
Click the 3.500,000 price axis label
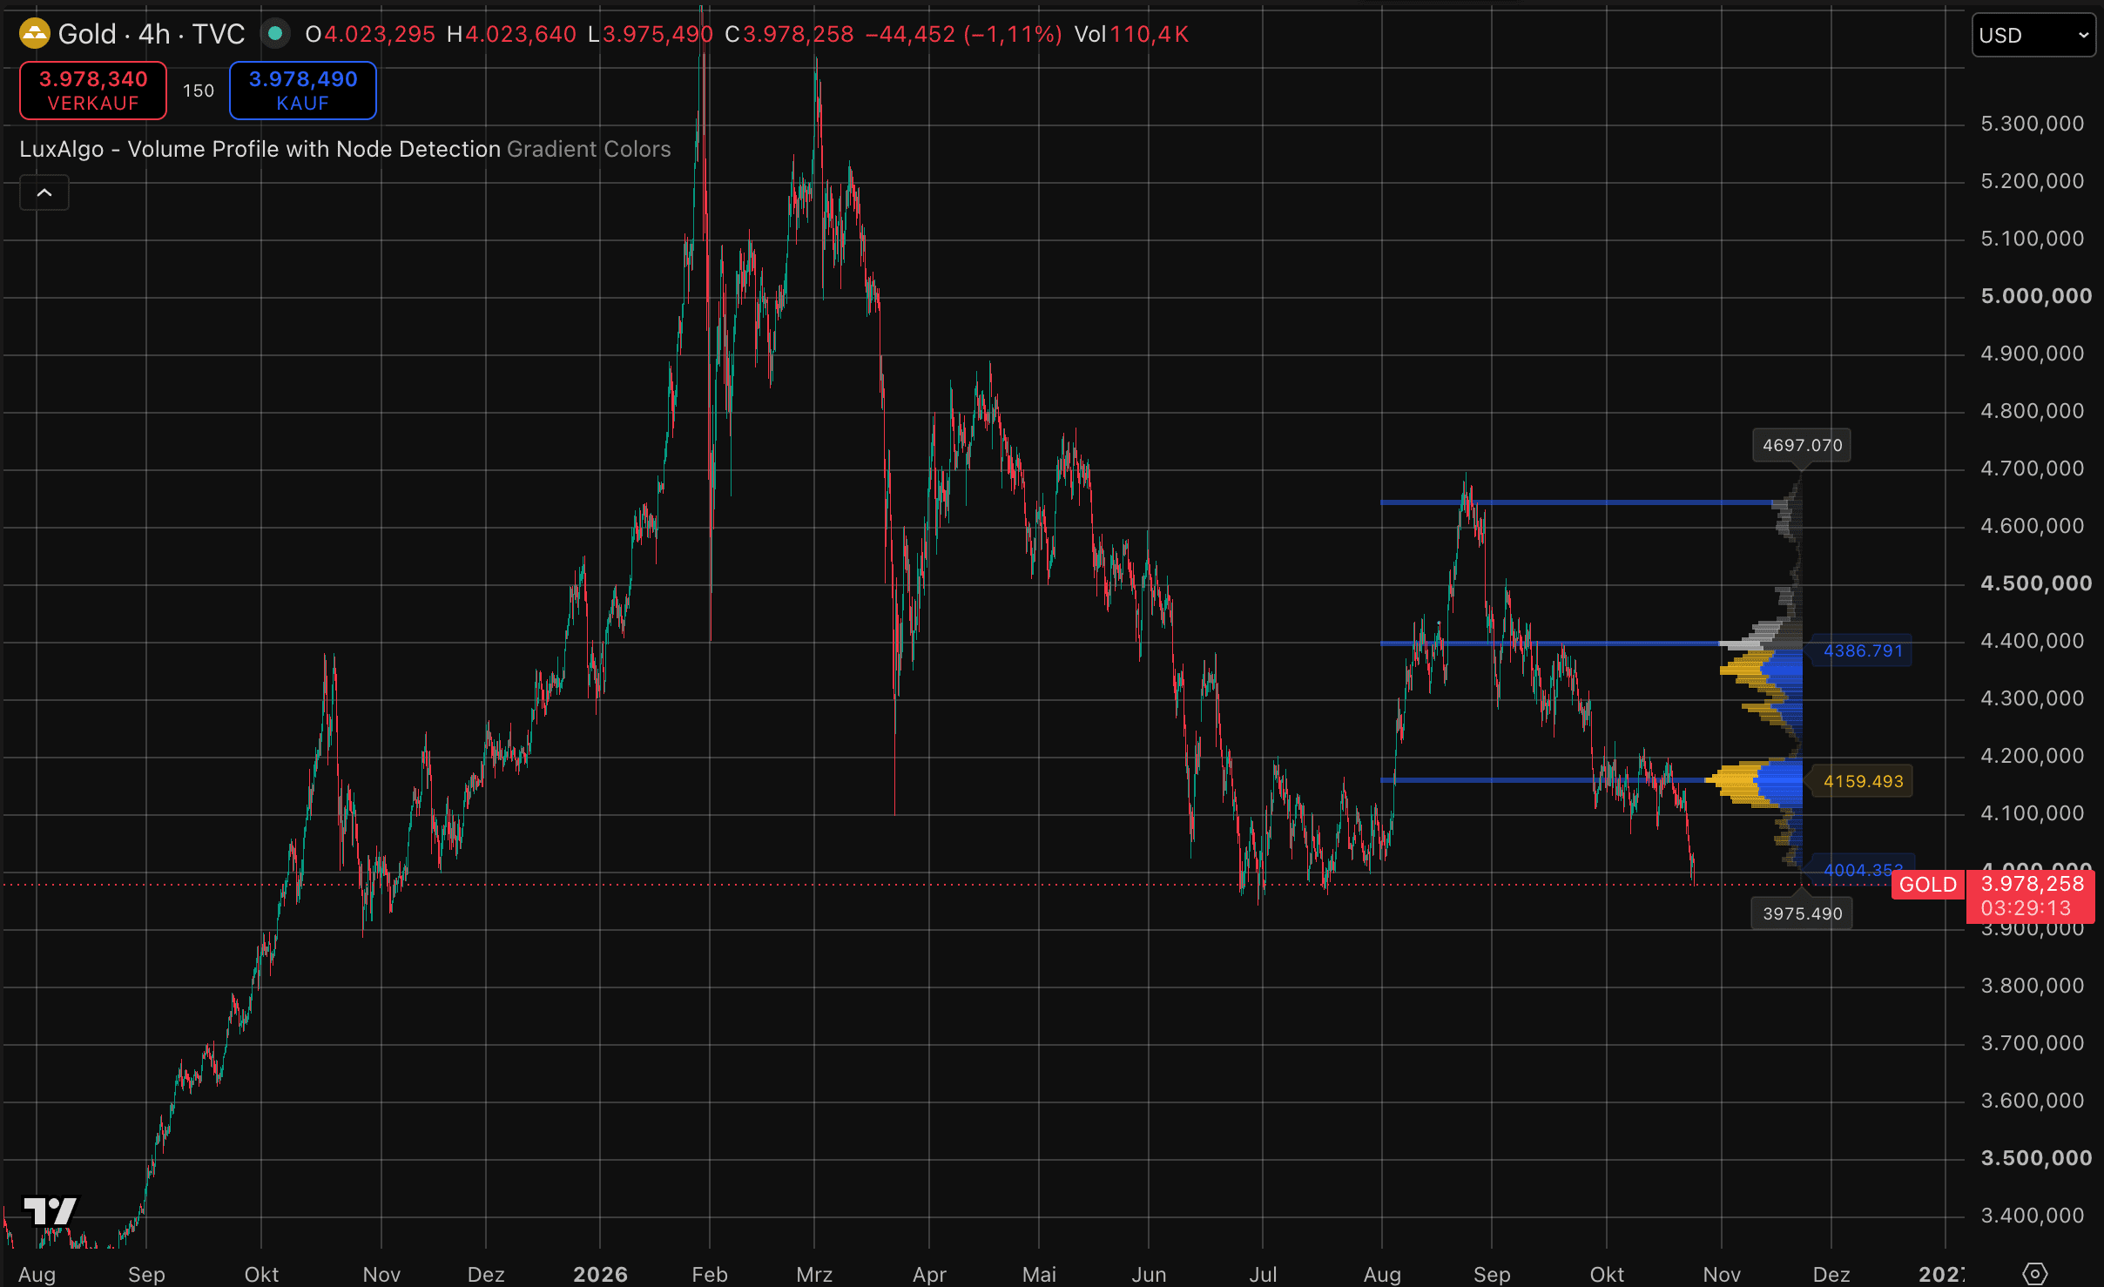2036,1158
